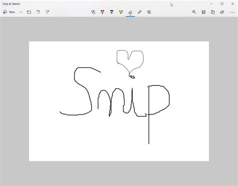Open the See more ellipsis menu
238x186 pixels.
(x=232, y=12)
